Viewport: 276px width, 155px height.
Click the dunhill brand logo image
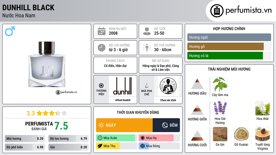pyautogui.click(x=123, y=86)
